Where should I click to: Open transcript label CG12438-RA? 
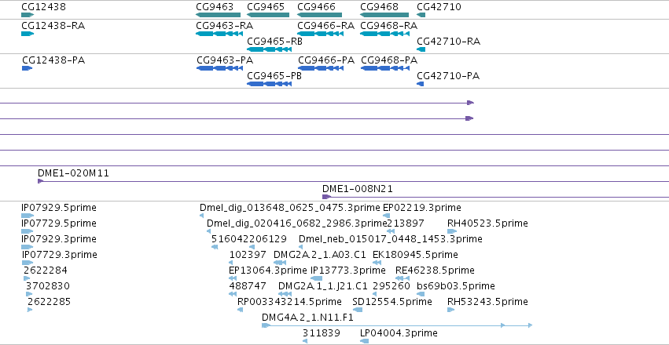click(x=53, y=26)
